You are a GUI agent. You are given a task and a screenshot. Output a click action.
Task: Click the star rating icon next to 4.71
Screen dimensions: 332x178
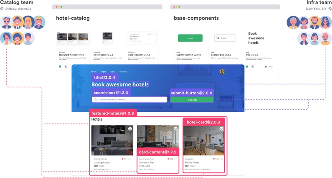(123, 159)
